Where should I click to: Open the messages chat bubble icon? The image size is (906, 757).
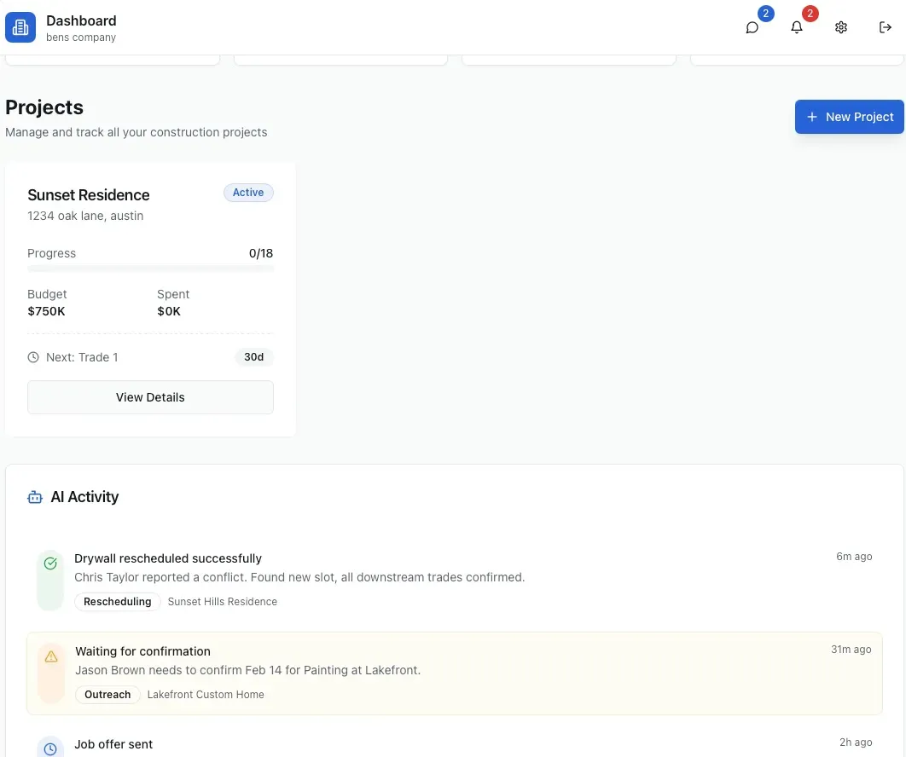(x=752, y=27)
